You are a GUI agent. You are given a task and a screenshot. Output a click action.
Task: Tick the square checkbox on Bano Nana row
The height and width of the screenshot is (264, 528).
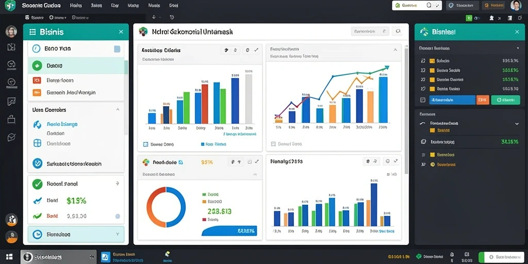pyautogui.click(x=117, y=49)
